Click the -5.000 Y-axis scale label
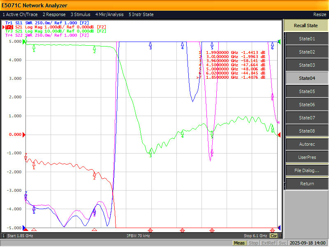 coord(14,228)
